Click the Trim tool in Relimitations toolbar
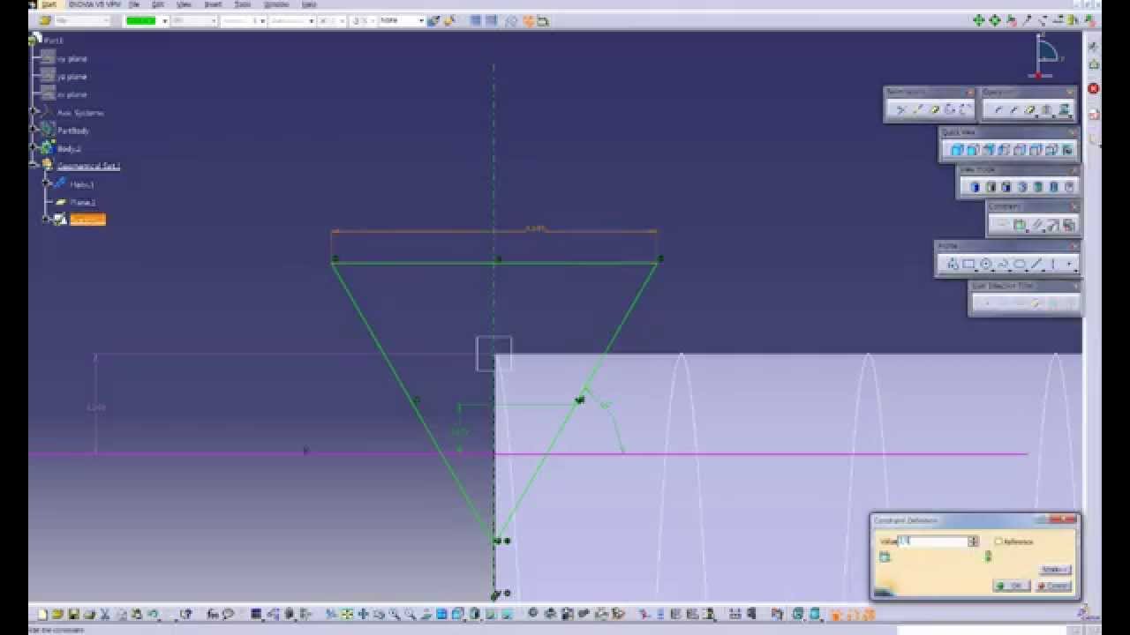This screenshot has width=1130, height=635. tap(901, 109)
